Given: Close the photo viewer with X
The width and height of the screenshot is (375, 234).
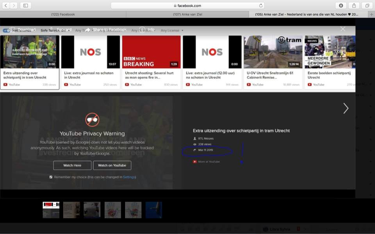Looking at the screenshot, I should pos(343,29).
